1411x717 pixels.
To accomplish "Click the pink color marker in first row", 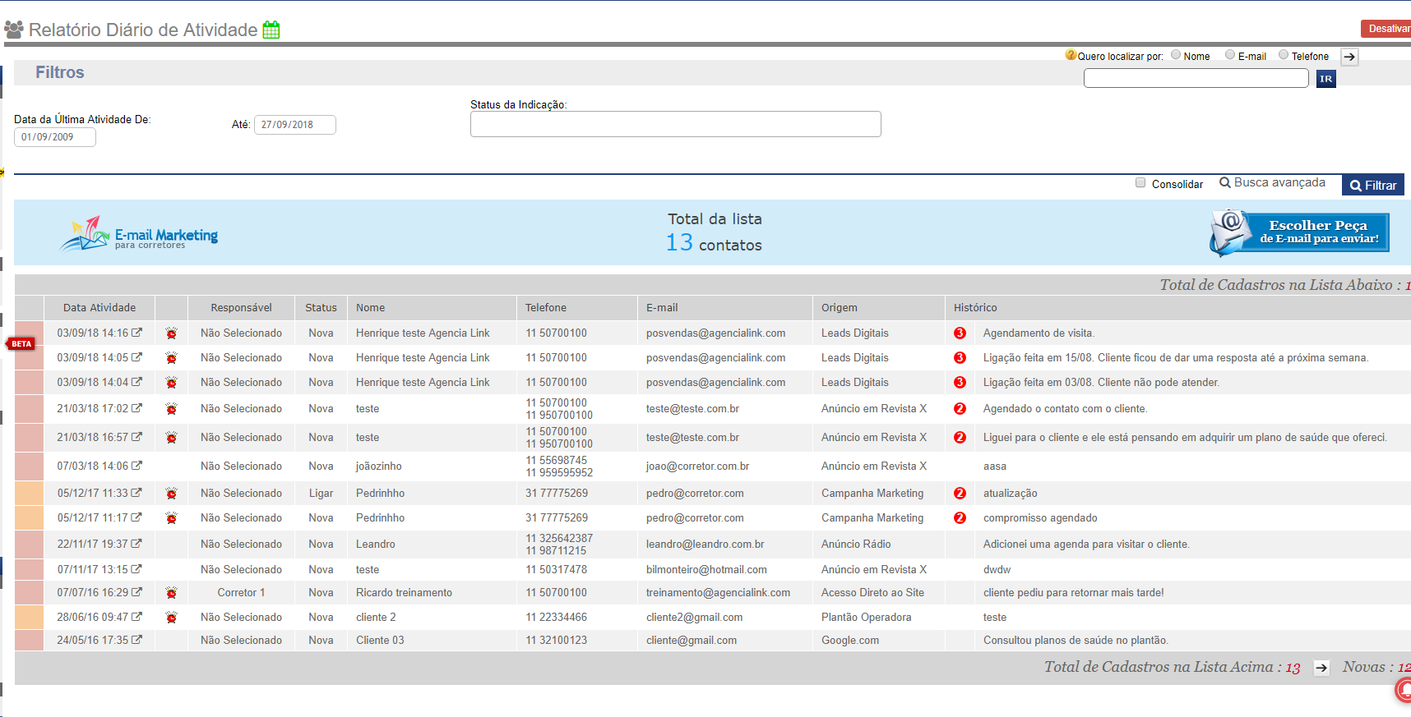I will (30, 333).
